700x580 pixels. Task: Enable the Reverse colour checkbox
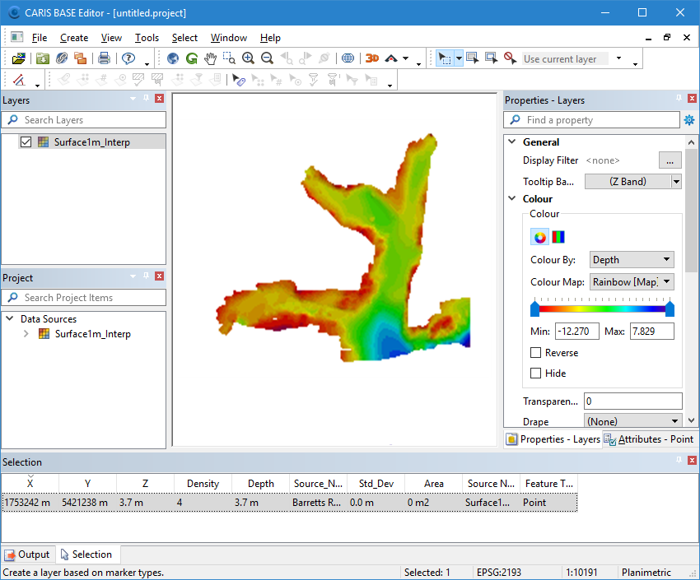(536, 353)
